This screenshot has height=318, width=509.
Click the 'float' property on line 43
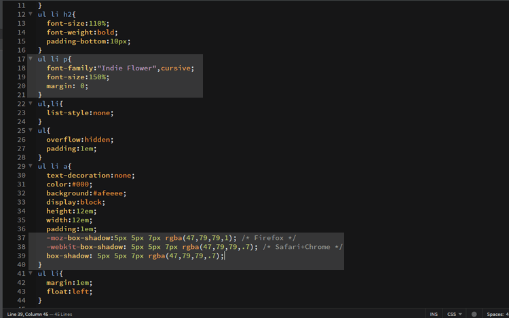point(57,292)
